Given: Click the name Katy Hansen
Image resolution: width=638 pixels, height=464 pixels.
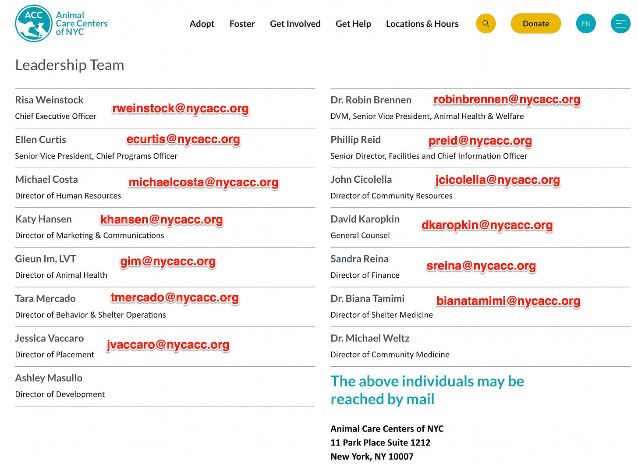Looking at the screenshot, I should coord(43,219).
